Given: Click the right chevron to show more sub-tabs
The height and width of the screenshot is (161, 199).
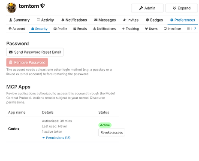Looking at the screenshot, I should [195, 28].
